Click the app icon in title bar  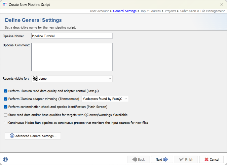tap(5, 4)
